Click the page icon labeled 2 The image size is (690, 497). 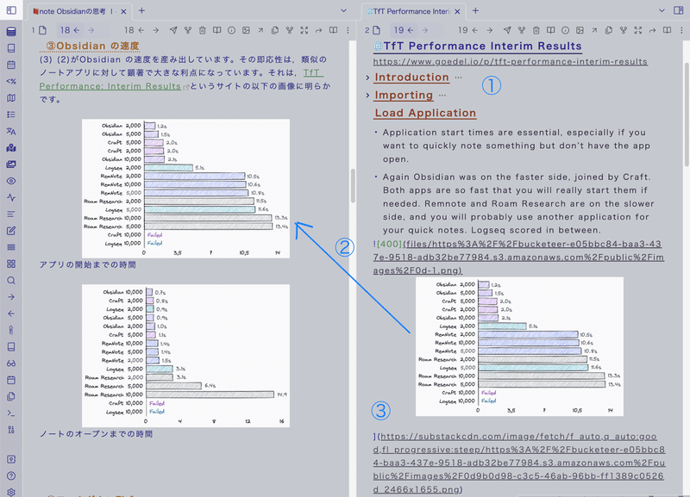pos(376,30)
